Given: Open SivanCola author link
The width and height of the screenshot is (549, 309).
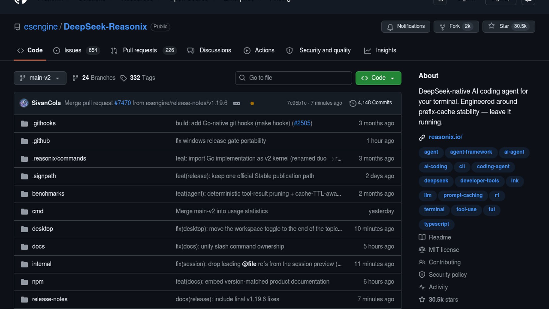Looking at the screenshot, I should (46, 103).
